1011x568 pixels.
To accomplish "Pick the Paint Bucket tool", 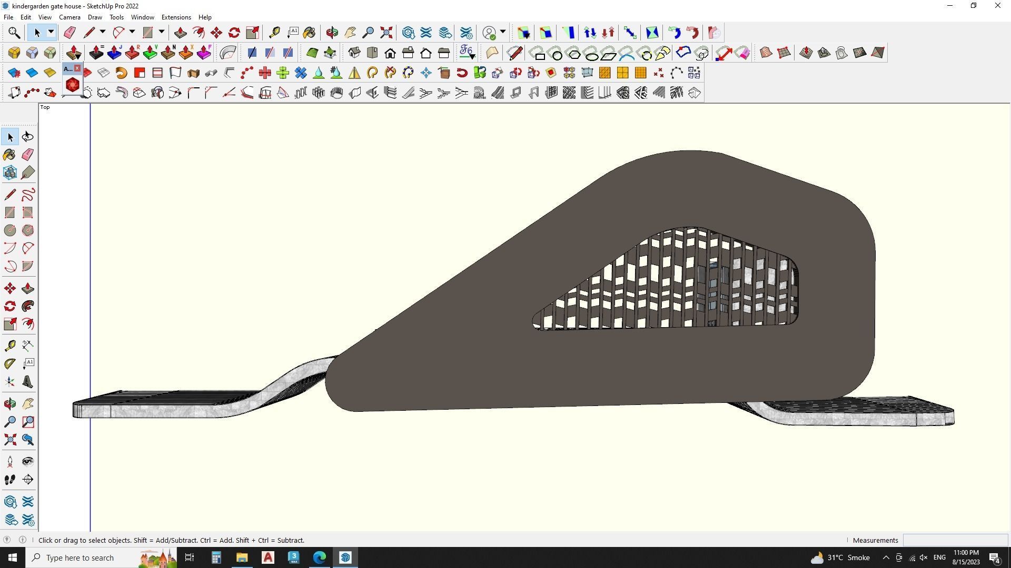I will click(x=310, y=33).
